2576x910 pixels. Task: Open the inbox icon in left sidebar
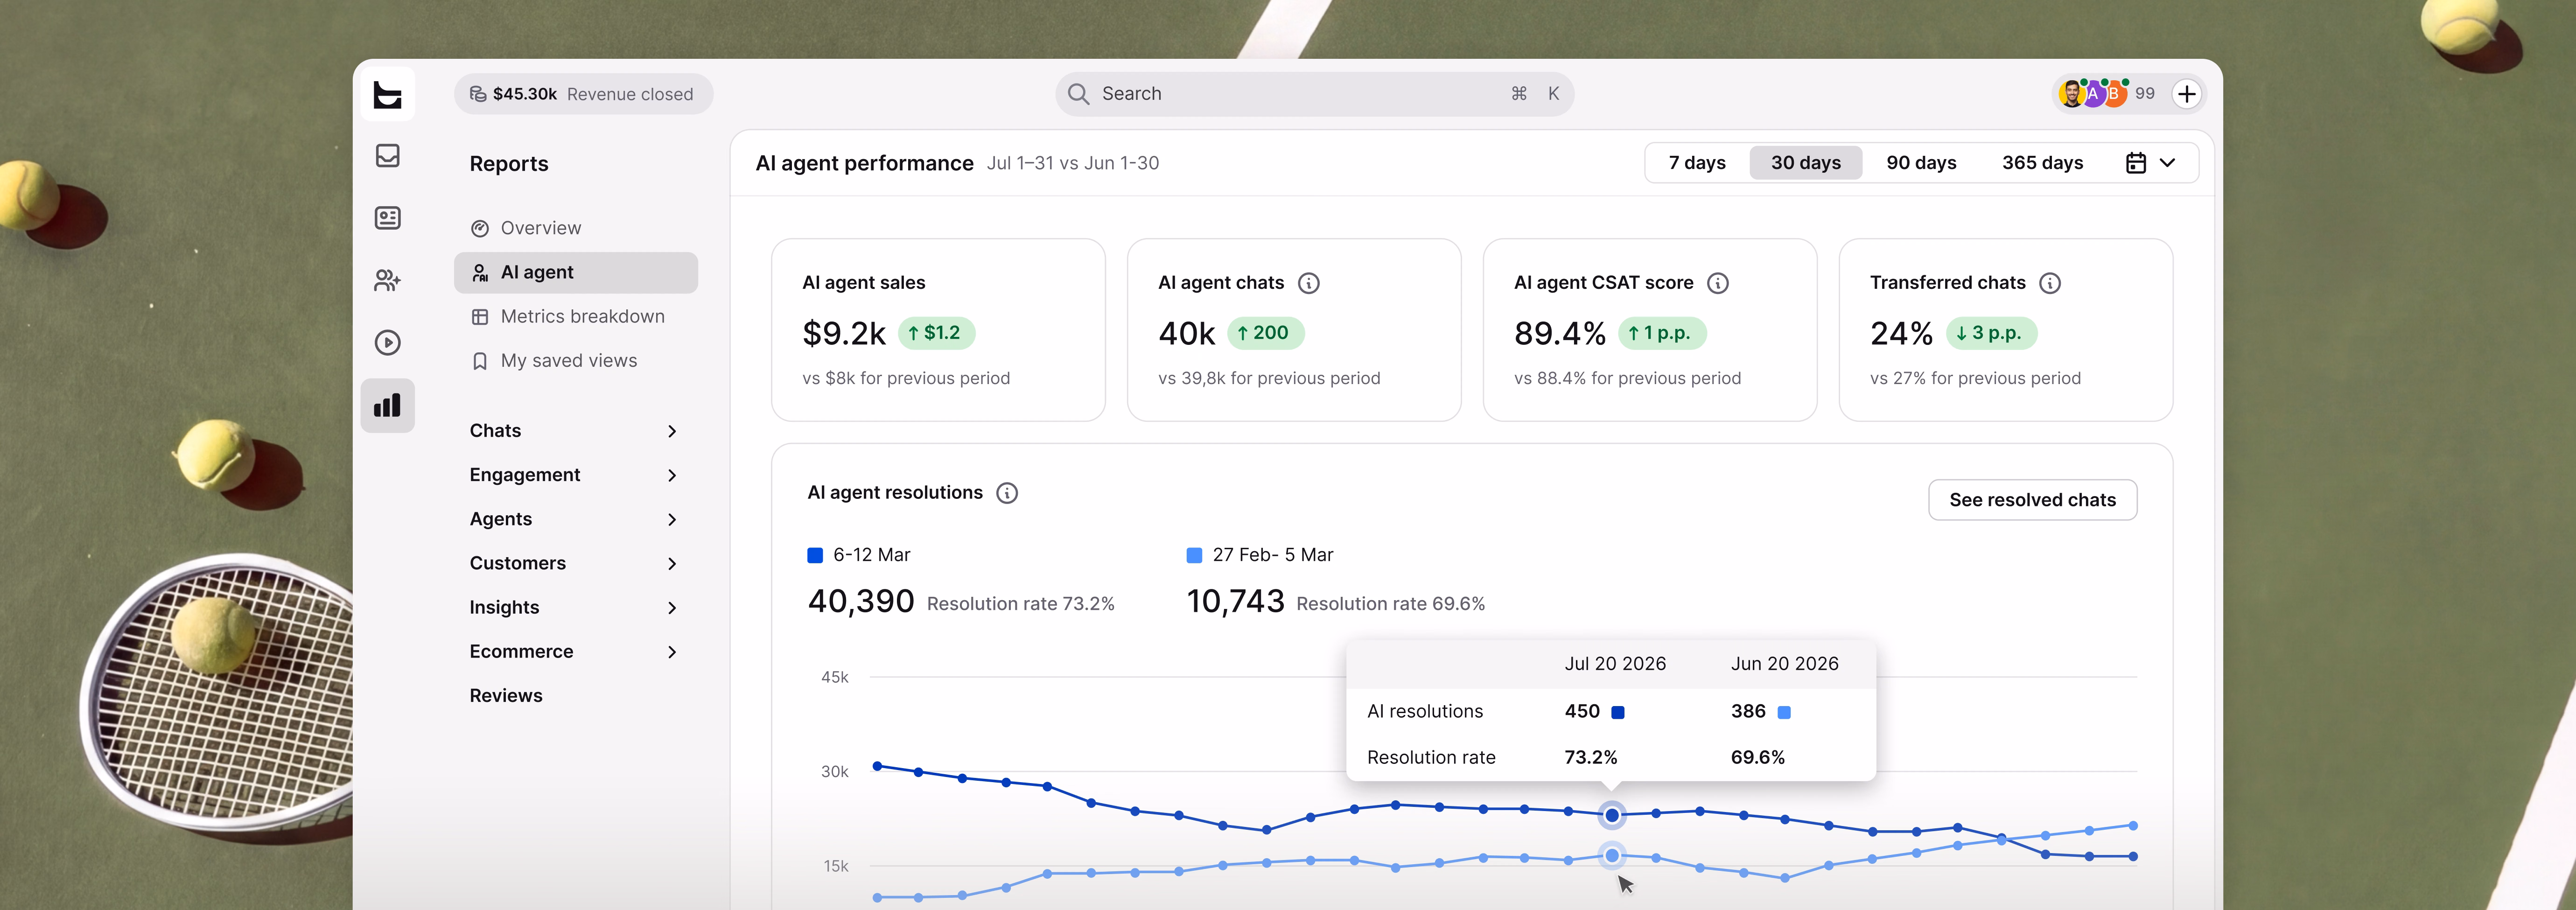tap(387, 156)
